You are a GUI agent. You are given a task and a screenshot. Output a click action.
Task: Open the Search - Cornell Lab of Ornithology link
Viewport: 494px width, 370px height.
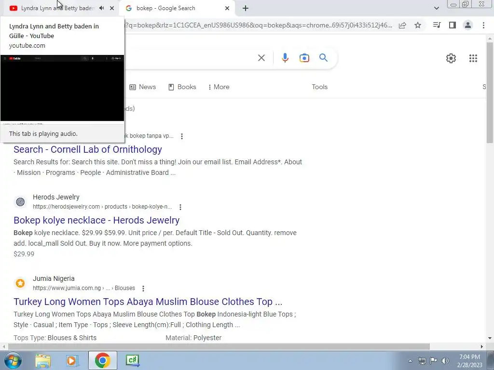click(x=88, y=149)
